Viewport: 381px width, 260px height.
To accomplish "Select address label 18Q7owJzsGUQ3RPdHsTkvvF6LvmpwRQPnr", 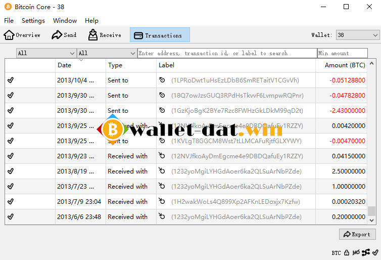I will coord(237,96).
